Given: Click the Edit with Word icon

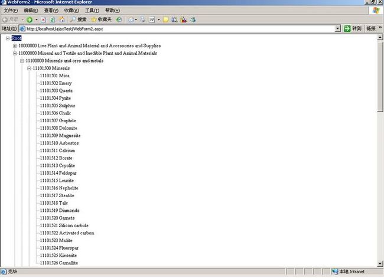Looking at the screenshot, I should (x=152, y=19).
